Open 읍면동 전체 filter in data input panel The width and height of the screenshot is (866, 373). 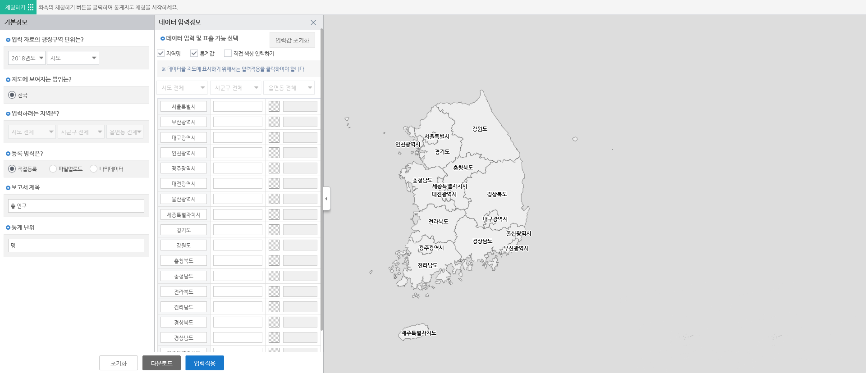tap(289, 88)
